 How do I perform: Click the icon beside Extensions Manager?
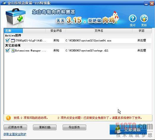[x=13, y=51]
